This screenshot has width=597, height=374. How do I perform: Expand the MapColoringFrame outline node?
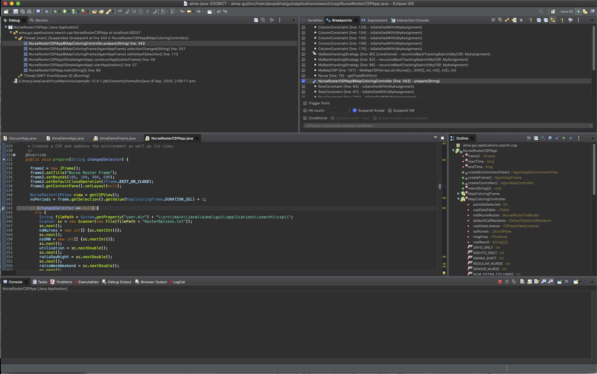tap(458, 194)
